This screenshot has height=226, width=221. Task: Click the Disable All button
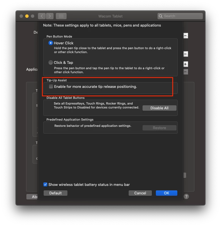coord(159,108)
